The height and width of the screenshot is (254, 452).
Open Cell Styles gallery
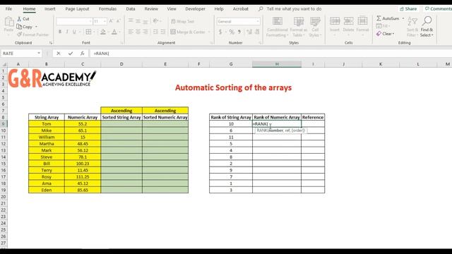coord(315,27)
